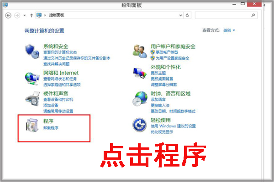274x182 pixels.
Task: Close the 控制面板 window
Action: point(254,4)
